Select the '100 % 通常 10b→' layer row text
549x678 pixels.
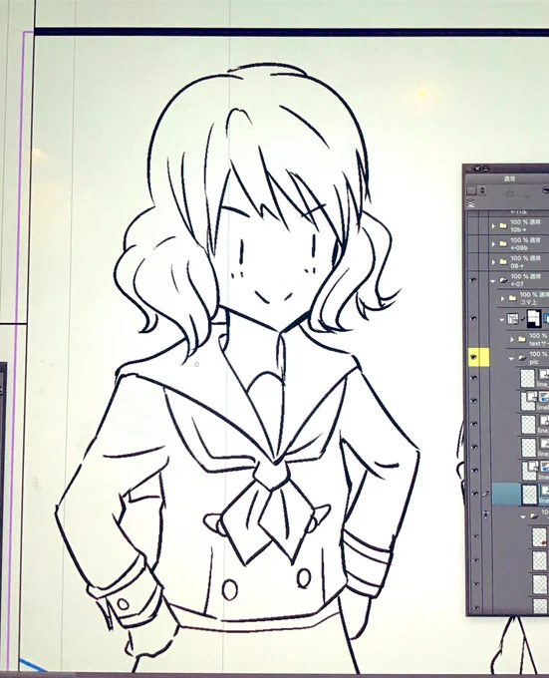pyautogui.click(x=525, y=226)
